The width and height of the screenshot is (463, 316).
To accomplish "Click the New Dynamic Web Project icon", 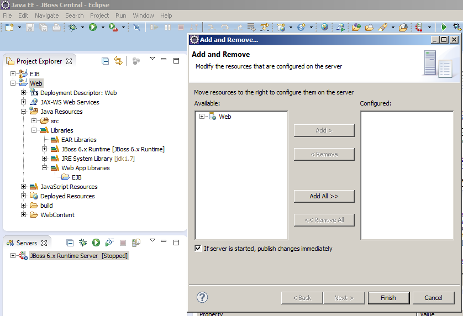I will 281,28.
